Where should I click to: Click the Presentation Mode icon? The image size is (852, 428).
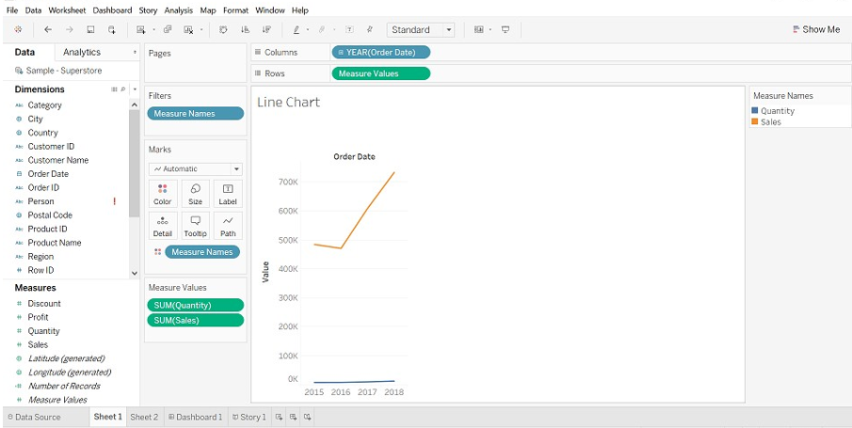(506, 29)
